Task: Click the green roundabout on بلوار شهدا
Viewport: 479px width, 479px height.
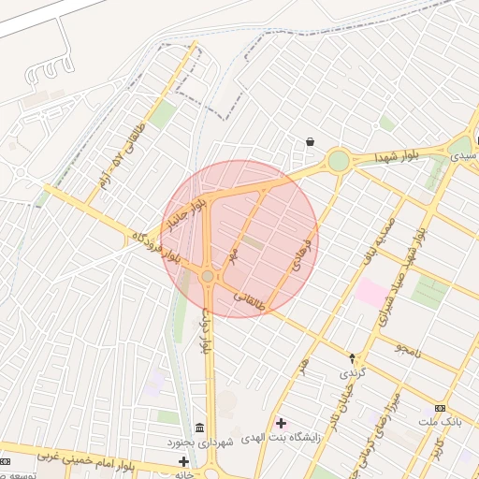Action: tap(339, 161)
